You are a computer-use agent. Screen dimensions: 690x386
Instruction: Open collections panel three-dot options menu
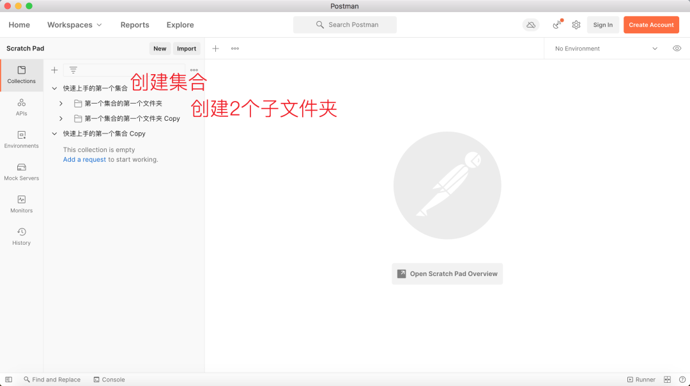(x=194, y=70)
